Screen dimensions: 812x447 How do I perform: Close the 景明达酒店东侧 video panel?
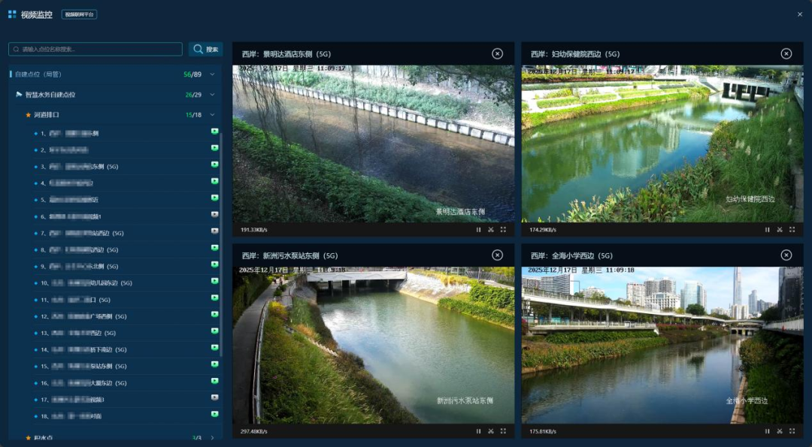[x=497, y=53]
